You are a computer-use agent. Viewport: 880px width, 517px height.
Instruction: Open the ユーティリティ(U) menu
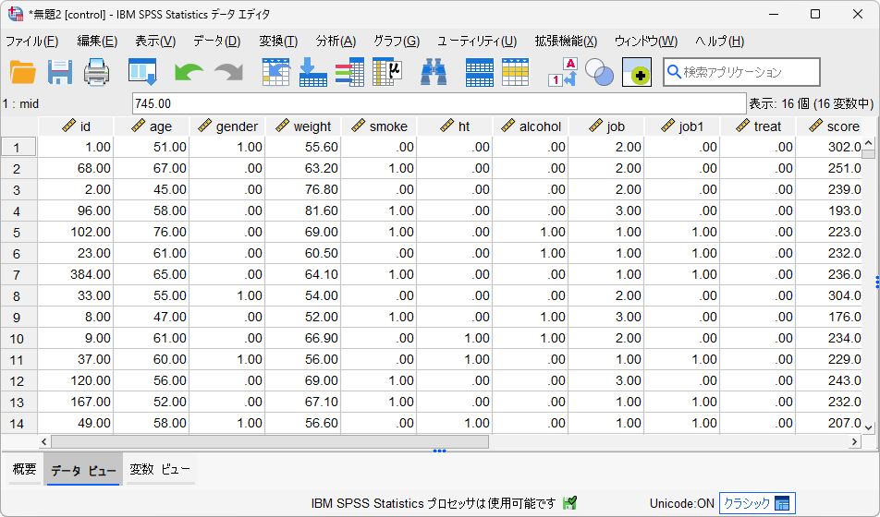click(x=477, y=42)
